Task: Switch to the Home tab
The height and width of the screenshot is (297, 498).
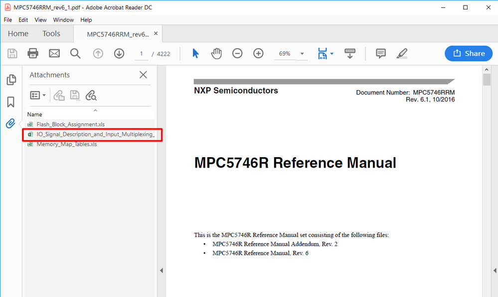Action: click(x=18, y=34)
